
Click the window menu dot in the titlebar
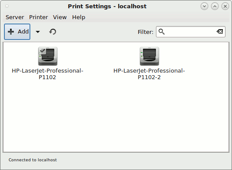click(x=7, y=6)
